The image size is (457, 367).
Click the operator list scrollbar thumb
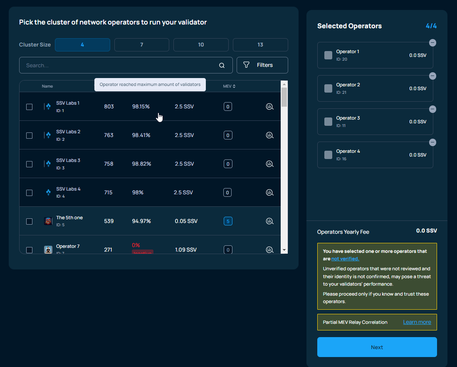click(x=284, y=97)
